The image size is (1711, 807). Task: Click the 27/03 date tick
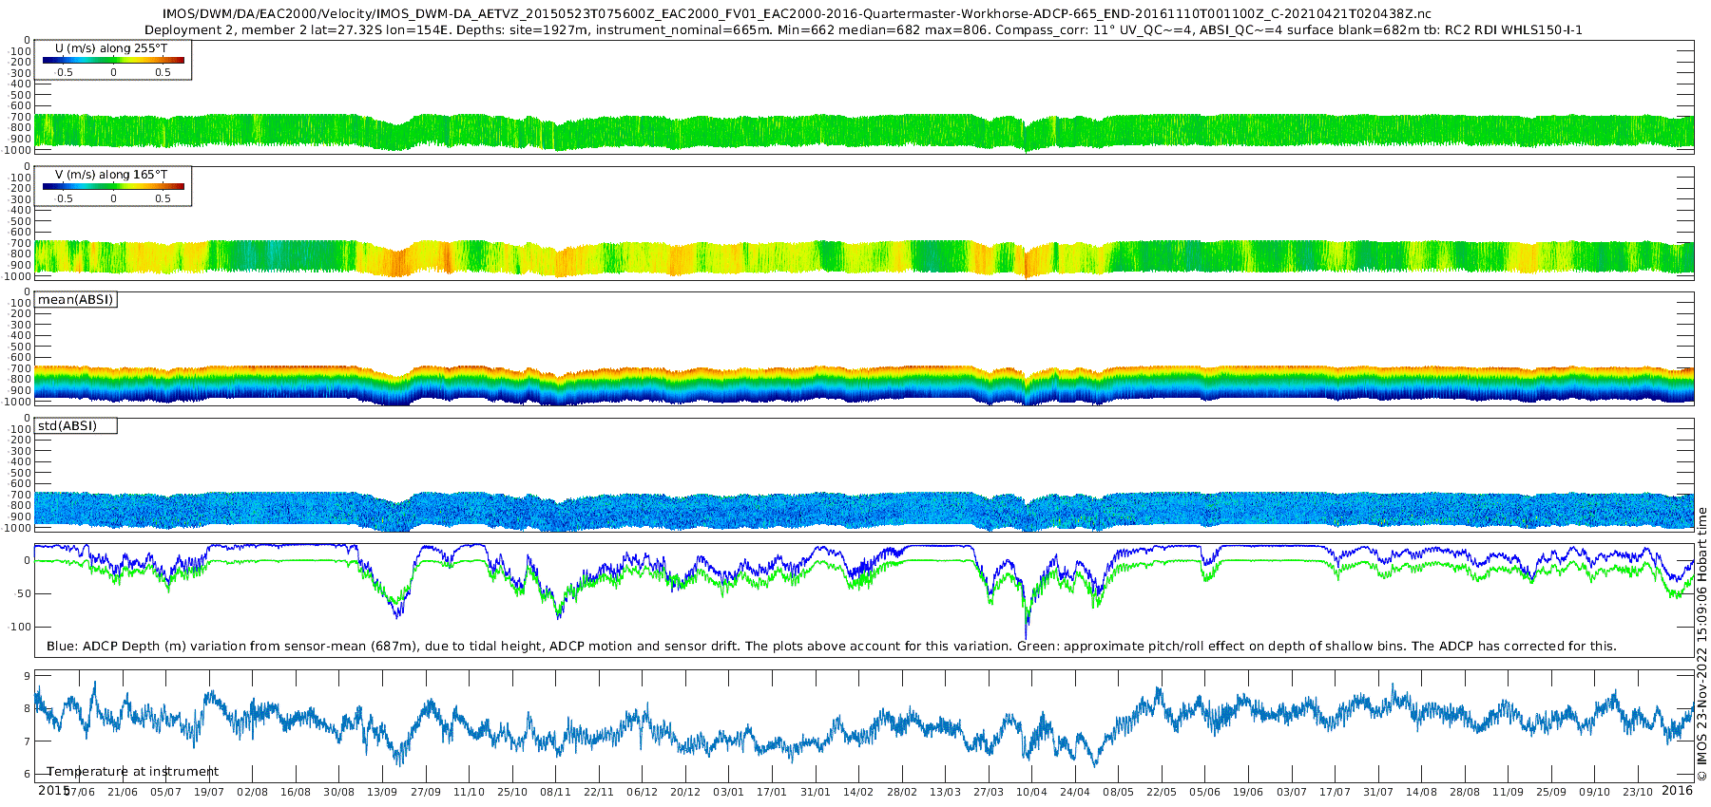pyautogui.click(x=989, y=792)
